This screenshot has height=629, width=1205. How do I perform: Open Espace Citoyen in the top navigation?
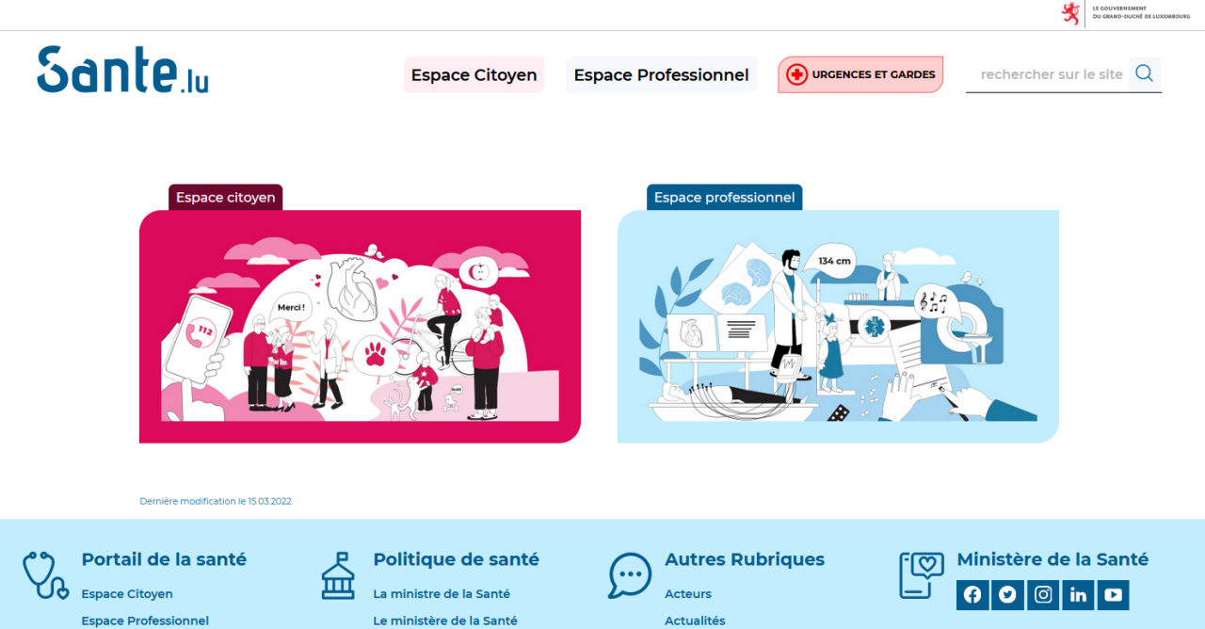pyautogui.click(x=474, y=74)
